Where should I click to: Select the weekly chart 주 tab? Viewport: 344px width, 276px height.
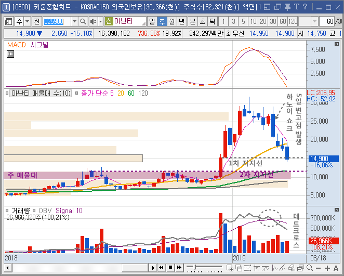(162, 21)
